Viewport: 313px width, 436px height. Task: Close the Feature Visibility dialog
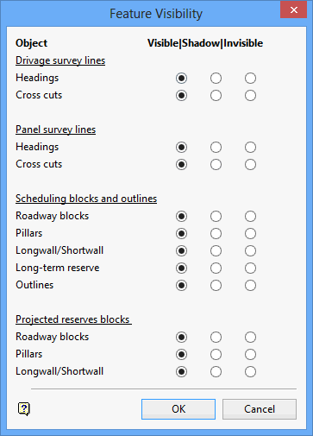coord(293,10)
